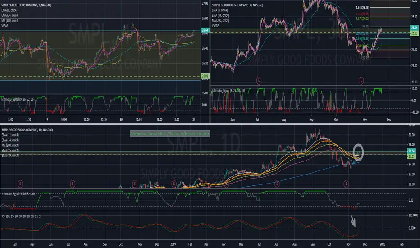The width and height of the screenshot is (420, 248).
Task: Click the VWAP legend in the 1-minute chart
Action: tap(5, 26)
